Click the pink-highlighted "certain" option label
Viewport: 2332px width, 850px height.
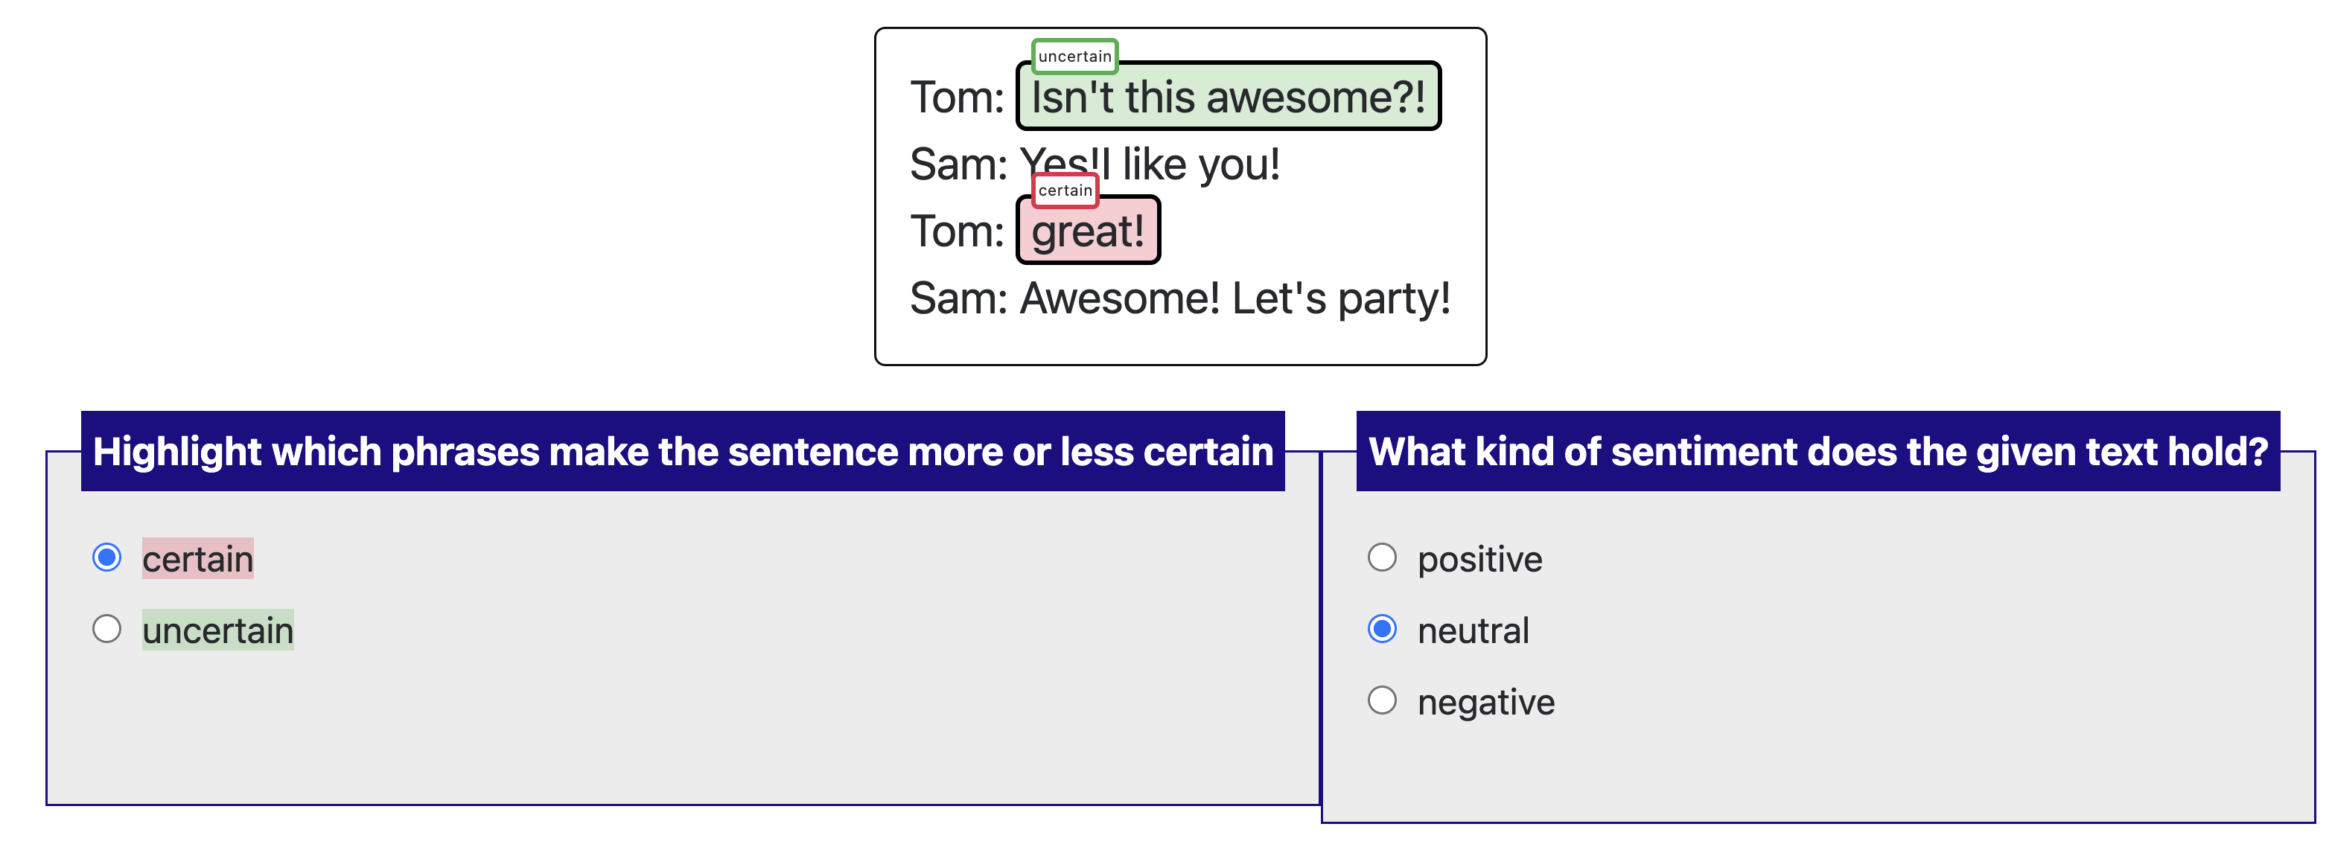197,558
